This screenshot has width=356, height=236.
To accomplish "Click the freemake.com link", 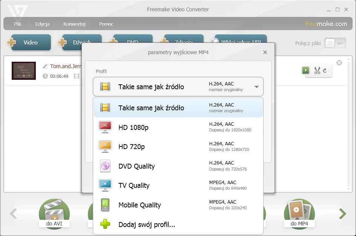I will [326, 24].
